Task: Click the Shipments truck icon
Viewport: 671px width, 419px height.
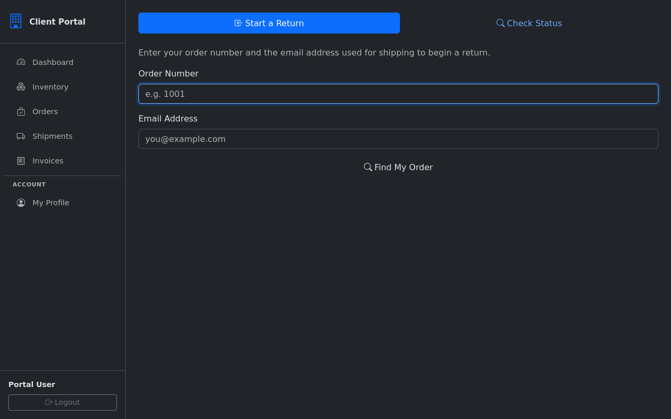Action: tap(21, 136)
